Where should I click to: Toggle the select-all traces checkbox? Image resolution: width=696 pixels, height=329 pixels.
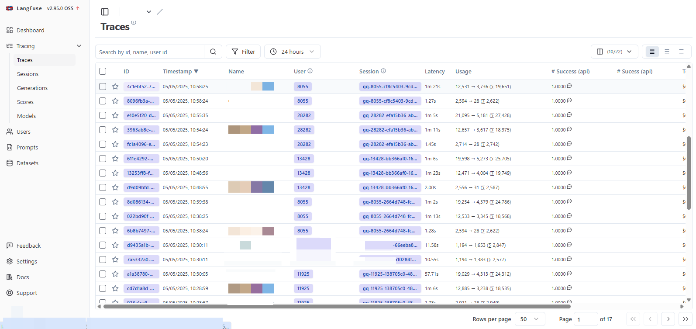click(103, 71)
